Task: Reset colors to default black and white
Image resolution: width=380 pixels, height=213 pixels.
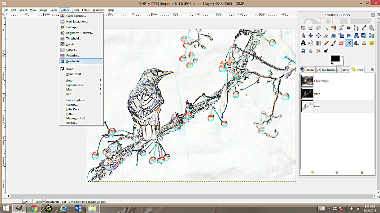Action: coord(332,64)
